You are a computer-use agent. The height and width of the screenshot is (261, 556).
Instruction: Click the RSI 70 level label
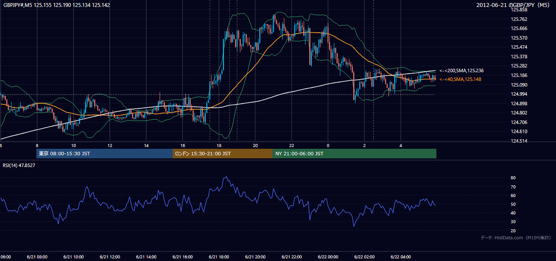pyautogui.click(x=513, y=187)
